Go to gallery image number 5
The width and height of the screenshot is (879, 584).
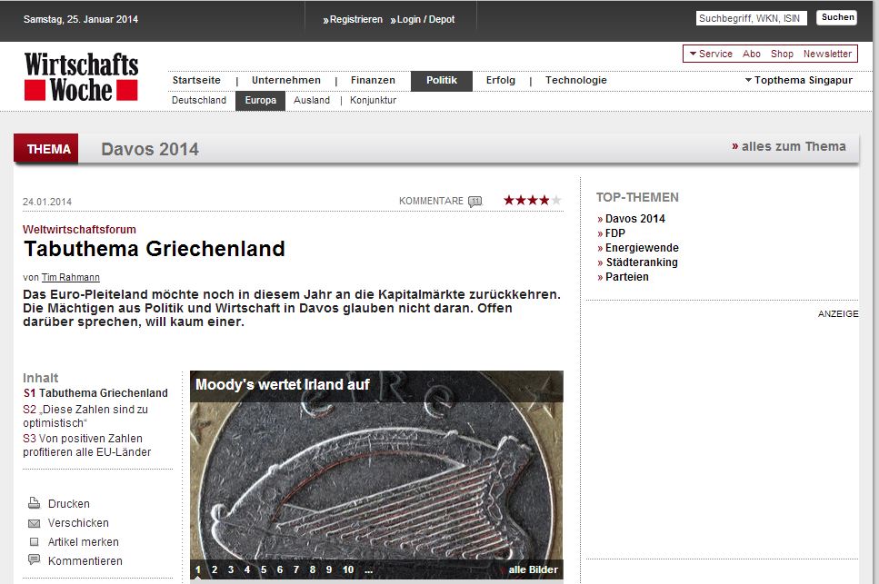(x=264, y=570)
